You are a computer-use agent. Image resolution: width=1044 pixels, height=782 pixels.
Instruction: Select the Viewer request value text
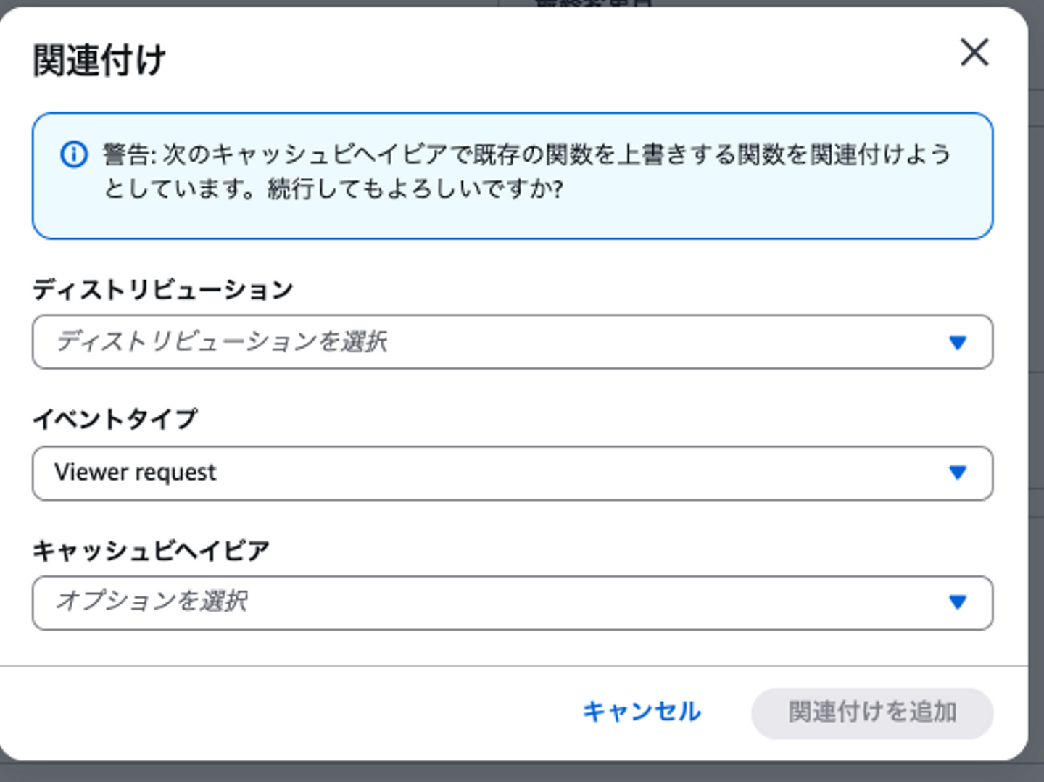coord(136,473)
